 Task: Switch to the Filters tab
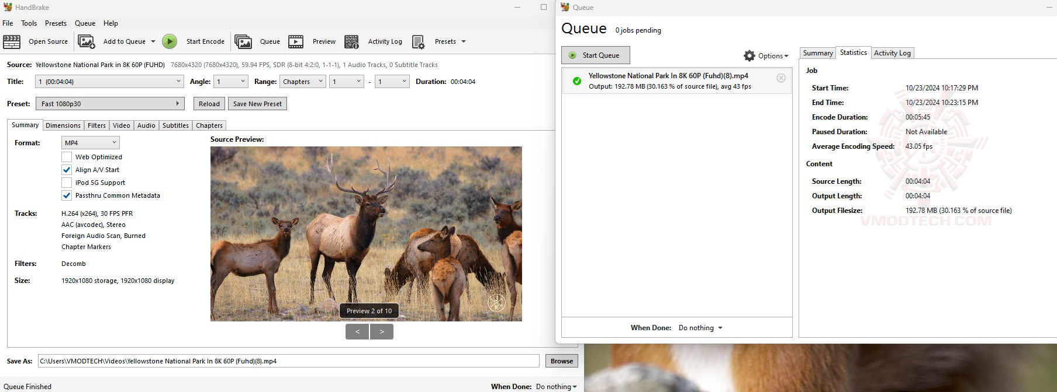[x=96, y=125]
